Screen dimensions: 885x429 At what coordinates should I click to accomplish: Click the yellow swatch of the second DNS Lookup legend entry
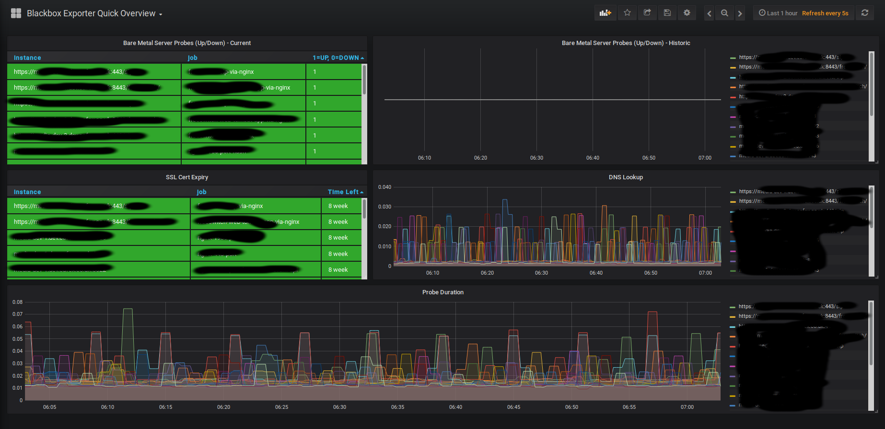(x=733, y=201)
